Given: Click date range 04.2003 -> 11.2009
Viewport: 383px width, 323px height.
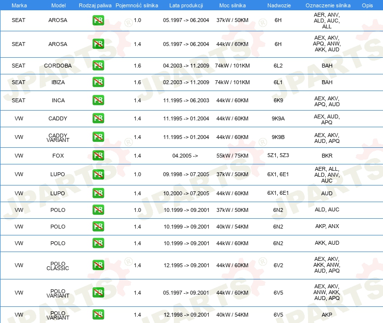Looking at the screenshot, I should 186,66.
